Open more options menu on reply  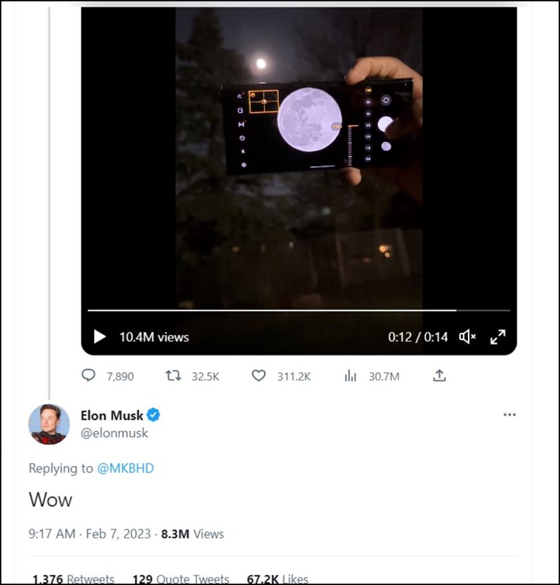(509, 415)
